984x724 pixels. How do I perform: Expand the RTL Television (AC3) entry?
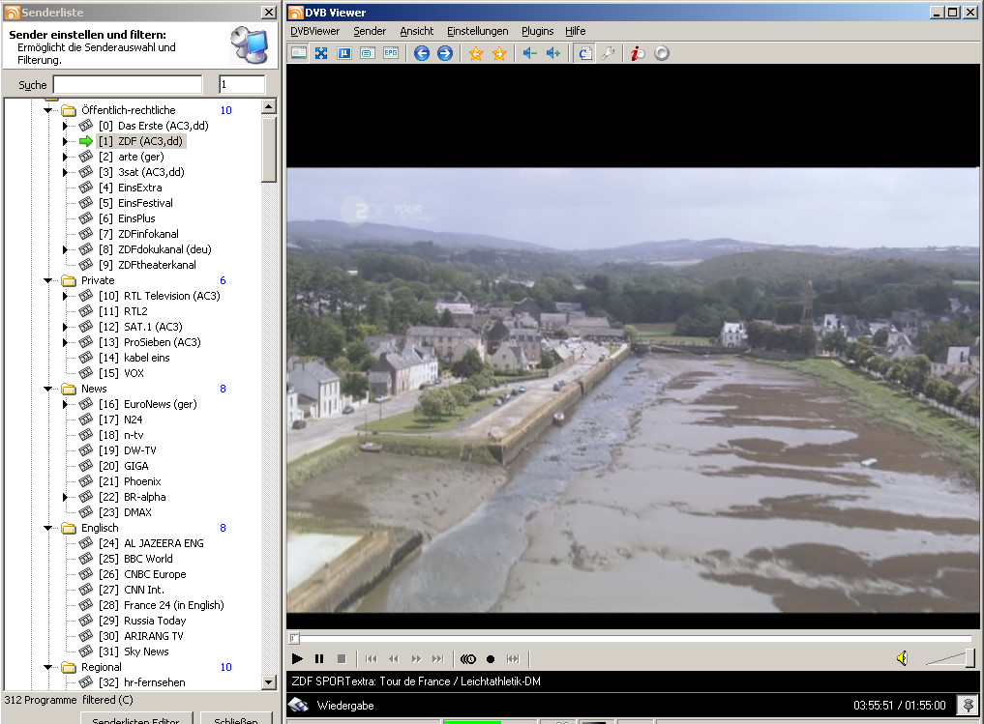(x=66, y=296)
